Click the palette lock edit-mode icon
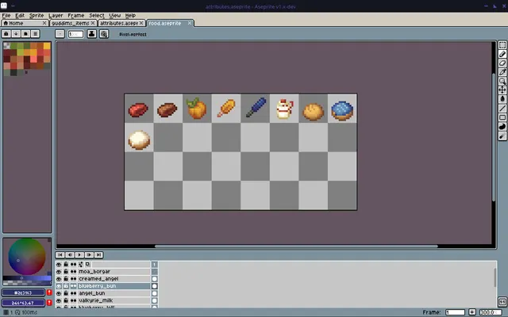 click(6, 34)
